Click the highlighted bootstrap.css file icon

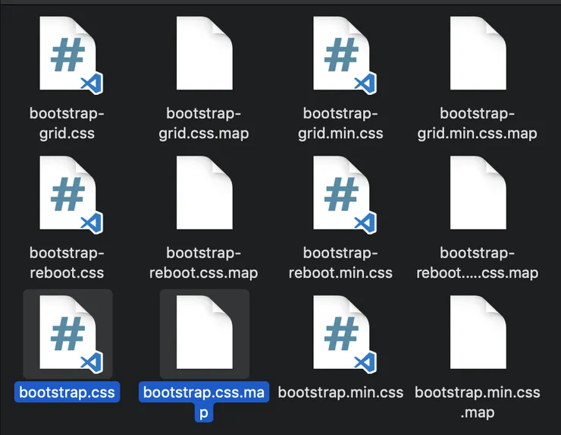[71, 334]
